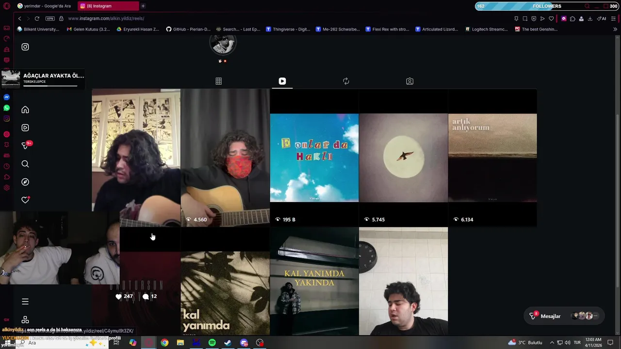
Task: Open the 'artık anlıyorum' reel
Action: click(492, 158)
